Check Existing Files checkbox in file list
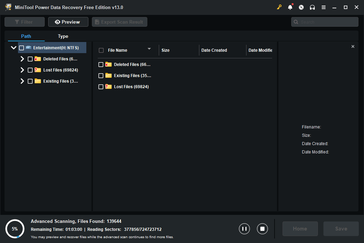This screenshot has width=364, height=243. (101, 76)
